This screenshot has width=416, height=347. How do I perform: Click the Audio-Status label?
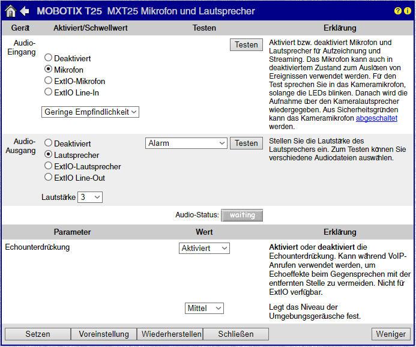pyautogui.click(x=197, y=215)
